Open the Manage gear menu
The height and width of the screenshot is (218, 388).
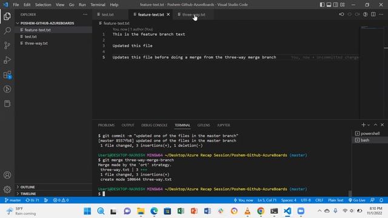click(x=7, y=190)
